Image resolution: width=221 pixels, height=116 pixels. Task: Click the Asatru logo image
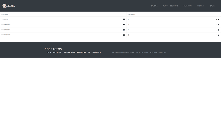pyautogui.click(x=5, y=6)
